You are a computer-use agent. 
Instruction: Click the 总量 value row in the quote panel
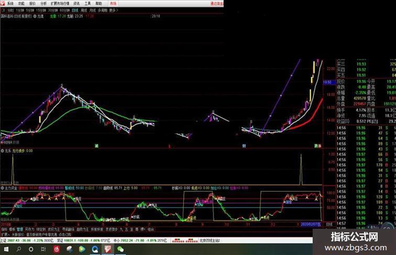pyautogui.click(x=352, y=98)
